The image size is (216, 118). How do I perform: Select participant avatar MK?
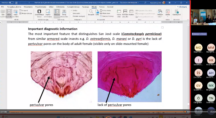point(211,85)
